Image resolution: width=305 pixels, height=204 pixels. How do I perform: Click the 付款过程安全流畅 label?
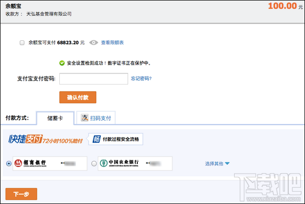tap(120, 139)
